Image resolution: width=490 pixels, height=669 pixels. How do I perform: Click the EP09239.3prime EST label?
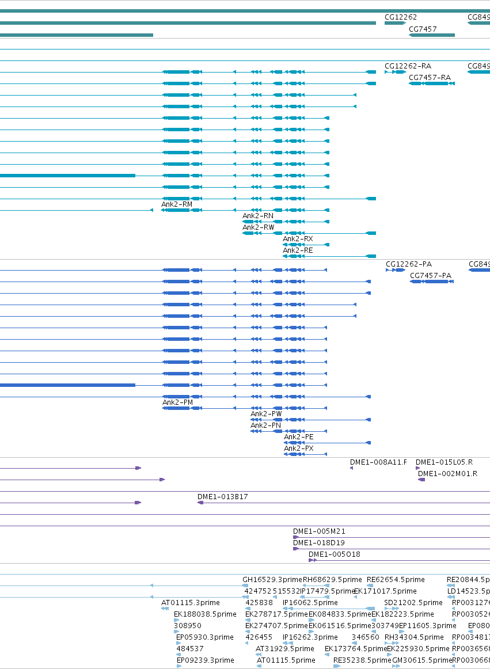[206, 660]
